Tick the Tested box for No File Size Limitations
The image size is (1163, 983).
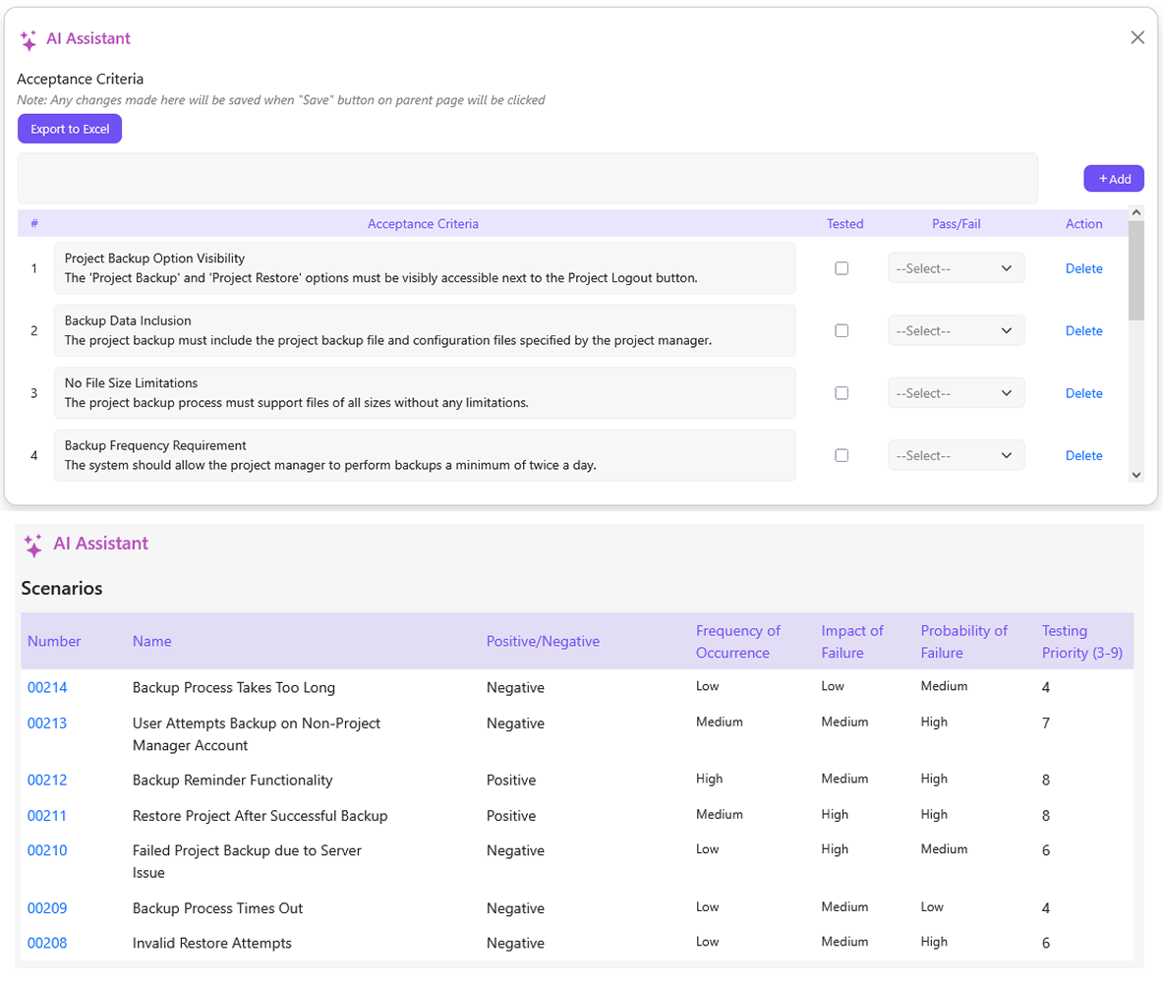click(842, 393)
